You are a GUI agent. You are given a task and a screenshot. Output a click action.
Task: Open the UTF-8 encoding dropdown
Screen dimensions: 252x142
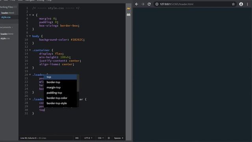(x=88, y=138)
